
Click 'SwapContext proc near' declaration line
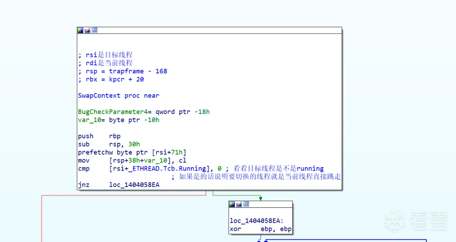119,95
